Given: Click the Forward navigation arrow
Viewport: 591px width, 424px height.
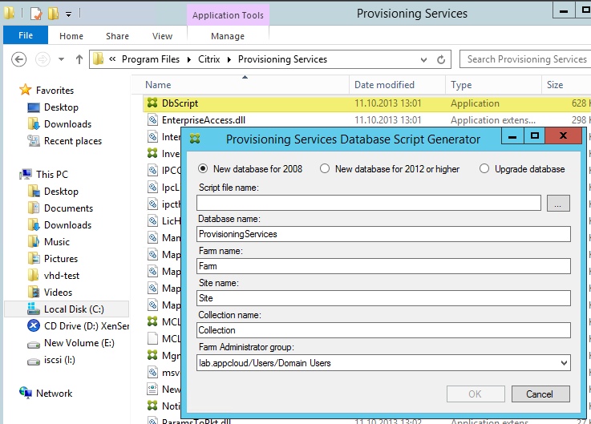Looking at the screenshot, I should click(43, 59).
